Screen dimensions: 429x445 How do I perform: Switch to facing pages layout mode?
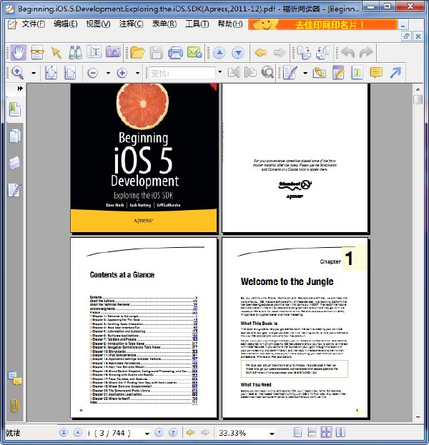(x=340, y=433)
